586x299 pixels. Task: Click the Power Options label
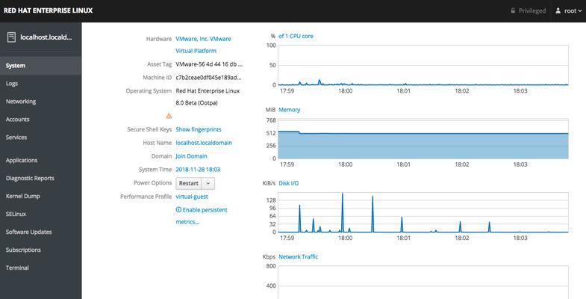[153, 183]
